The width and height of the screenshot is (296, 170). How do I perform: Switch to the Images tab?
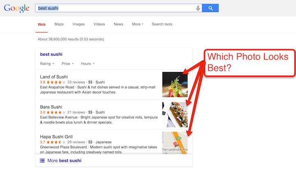(79, 24)
